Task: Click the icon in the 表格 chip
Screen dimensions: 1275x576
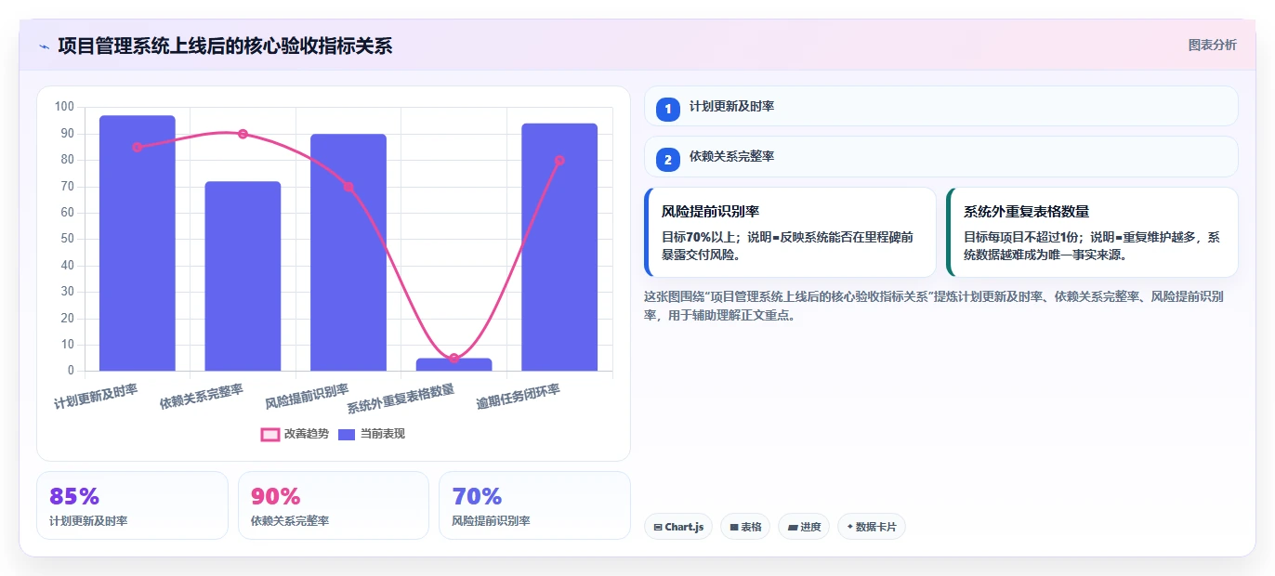Action: (x=734, y=527)
